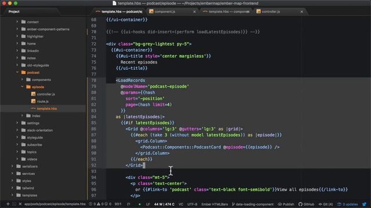Viewport: 371px width, 208px height.
Task: Click line number 78 in the gutter
Action: [94, 80]
